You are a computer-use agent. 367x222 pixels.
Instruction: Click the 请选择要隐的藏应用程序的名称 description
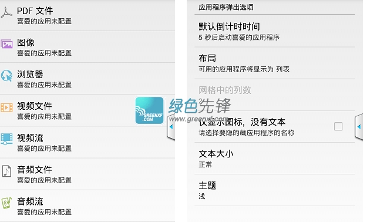246,133
